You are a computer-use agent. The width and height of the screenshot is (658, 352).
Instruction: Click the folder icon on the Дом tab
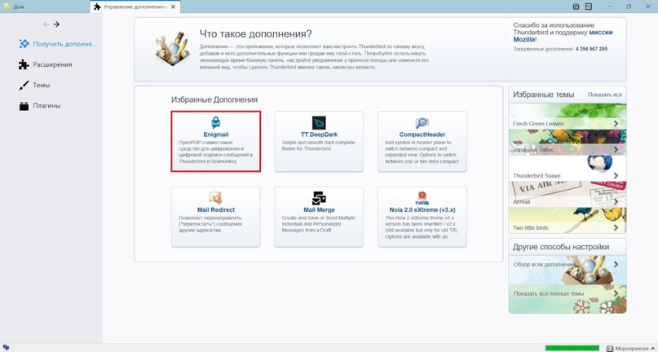(x=7, y=7)
